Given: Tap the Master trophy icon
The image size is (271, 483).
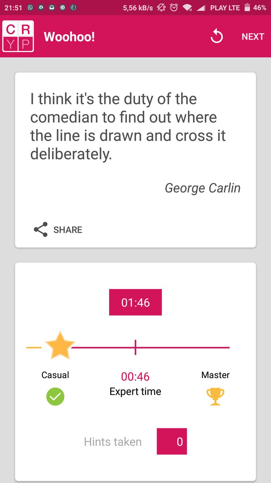Looking at the screenshot, I should (215, 396).
